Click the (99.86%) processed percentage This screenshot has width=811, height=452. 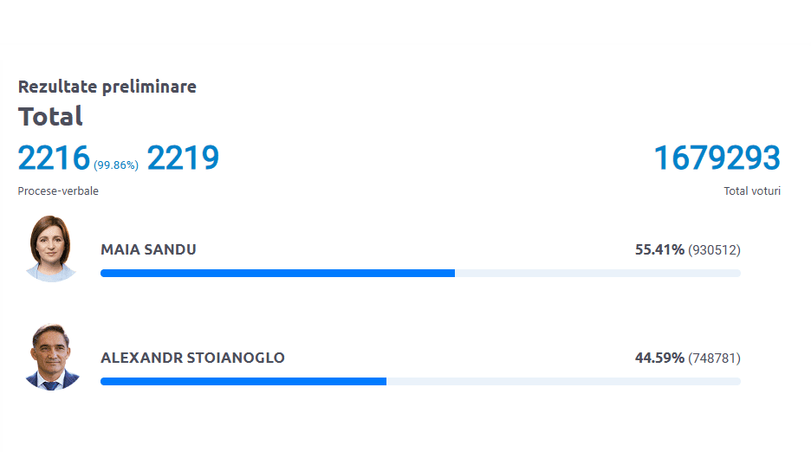click(116, 165)
